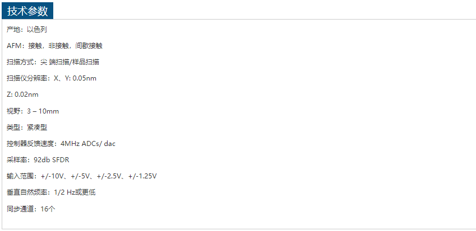Select the 技术参数 tab header
This screenshot has height=231, width=476.
pos(27,11)
